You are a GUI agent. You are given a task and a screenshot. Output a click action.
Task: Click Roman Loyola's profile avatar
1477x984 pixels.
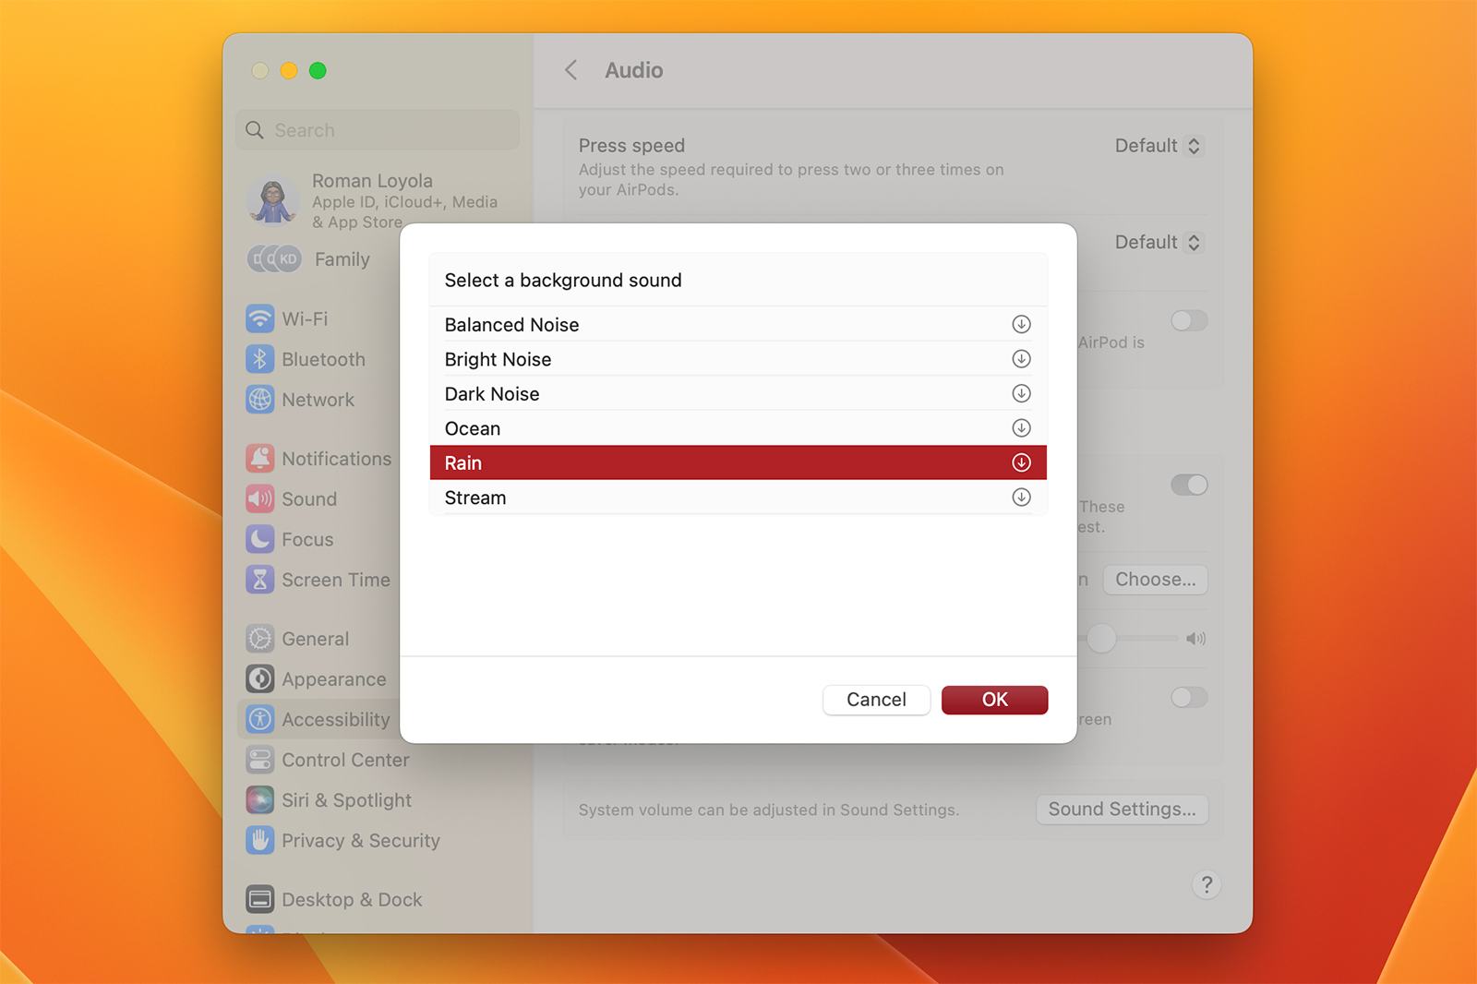pos(273,200)
